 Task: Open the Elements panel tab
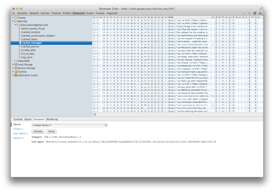(22, 13)
